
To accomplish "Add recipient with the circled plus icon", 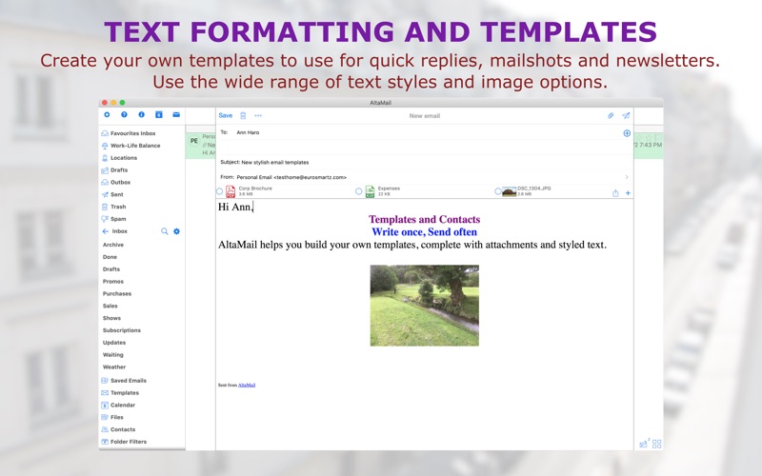I will 627,133.
